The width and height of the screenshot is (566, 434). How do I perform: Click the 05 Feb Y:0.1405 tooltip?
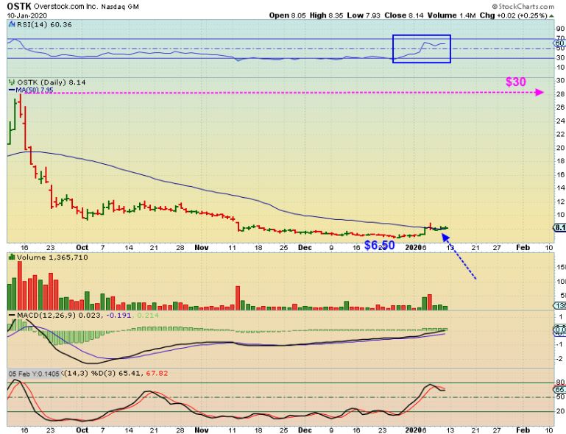[34, 374]
